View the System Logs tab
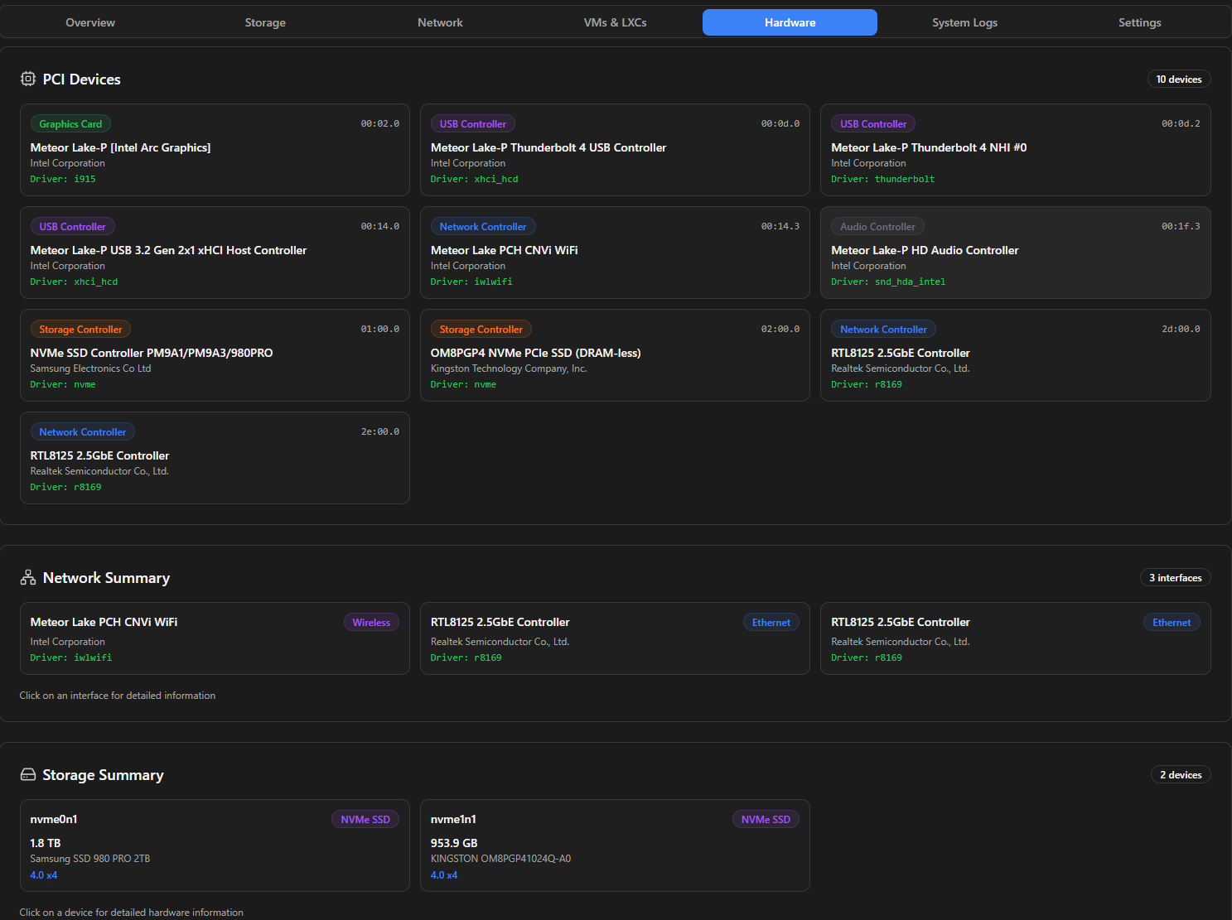The height and width of the screenshot is (920, 1232). click(964, 22)
